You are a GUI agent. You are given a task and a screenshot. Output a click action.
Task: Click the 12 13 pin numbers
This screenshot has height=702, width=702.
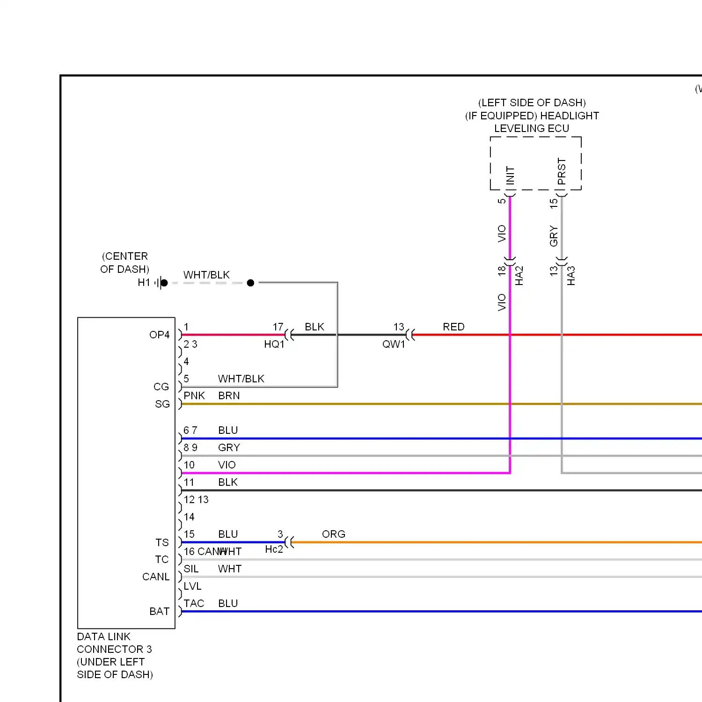[196, 499]
